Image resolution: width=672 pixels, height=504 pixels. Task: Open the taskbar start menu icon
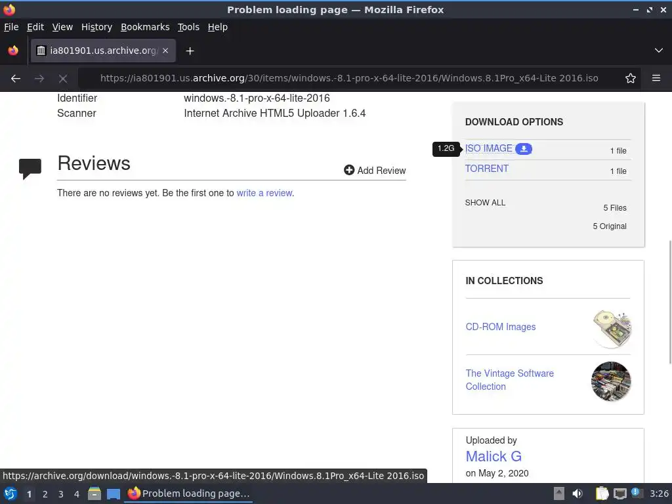click(x=10, y=493)
